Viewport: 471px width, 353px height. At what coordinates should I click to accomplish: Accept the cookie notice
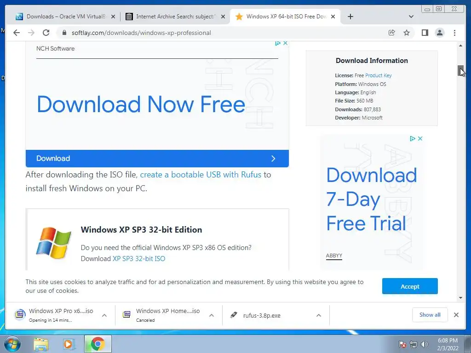410,286
